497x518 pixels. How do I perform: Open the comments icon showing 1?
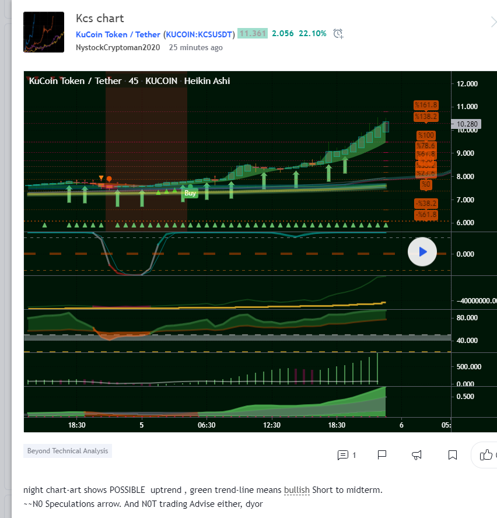(x=346, y=455)
